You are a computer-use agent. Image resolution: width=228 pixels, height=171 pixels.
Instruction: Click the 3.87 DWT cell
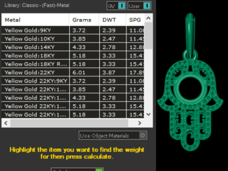pyautogui.click(x=113, y=72)
